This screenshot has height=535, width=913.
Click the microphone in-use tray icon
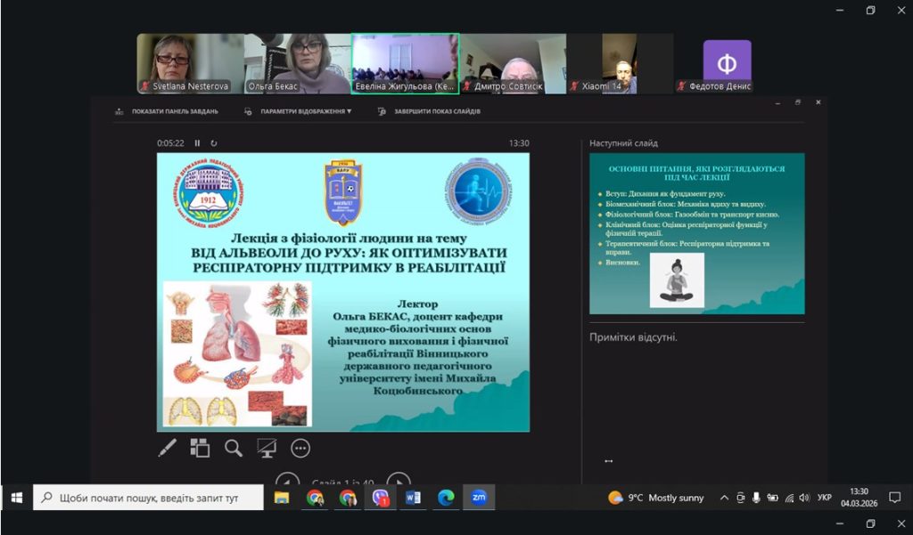pyautogui.click(x=756, y=498)
